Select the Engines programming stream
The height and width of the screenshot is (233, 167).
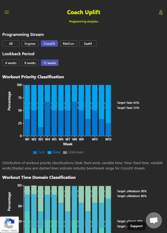(x=30, y=43)
